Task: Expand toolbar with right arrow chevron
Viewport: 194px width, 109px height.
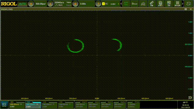Action: tap(182, 4)
